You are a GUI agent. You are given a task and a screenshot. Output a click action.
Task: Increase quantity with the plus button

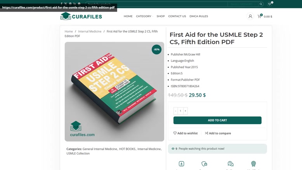[185, 111]
